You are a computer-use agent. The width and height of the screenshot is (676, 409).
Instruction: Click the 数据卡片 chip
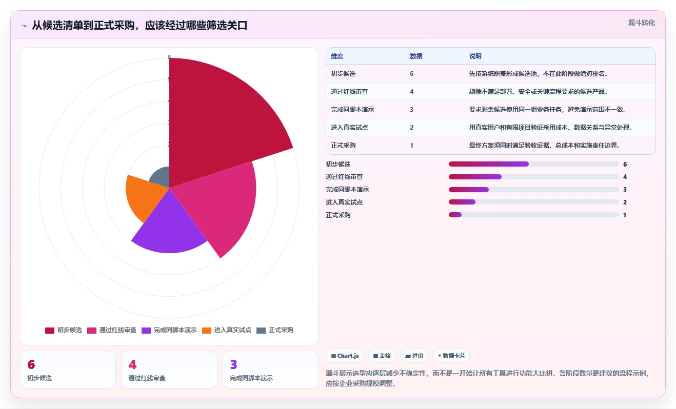451,356
